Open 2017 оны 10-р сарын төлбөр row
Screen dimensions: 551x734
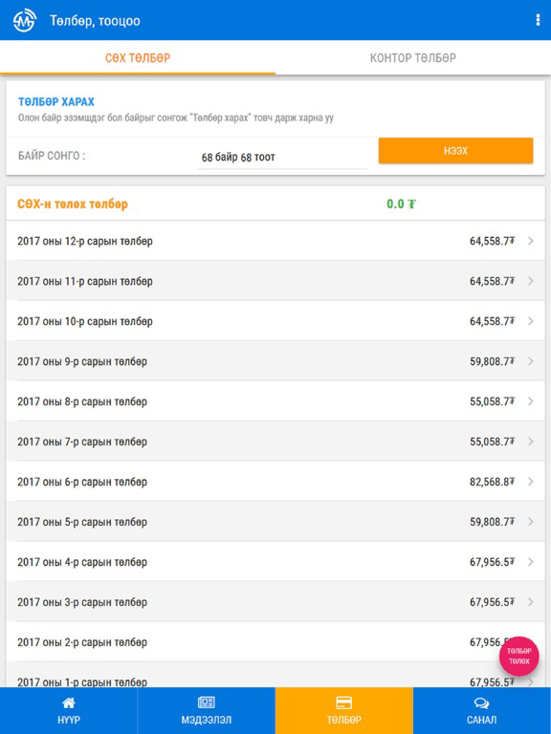(x=275, y=321)
